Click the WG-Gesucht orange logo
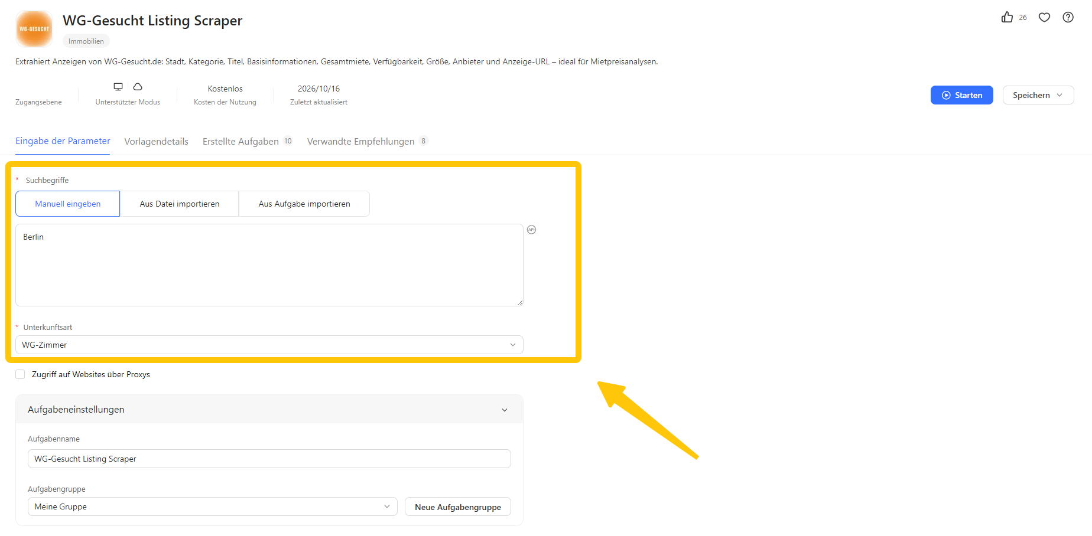 (34, 29)
